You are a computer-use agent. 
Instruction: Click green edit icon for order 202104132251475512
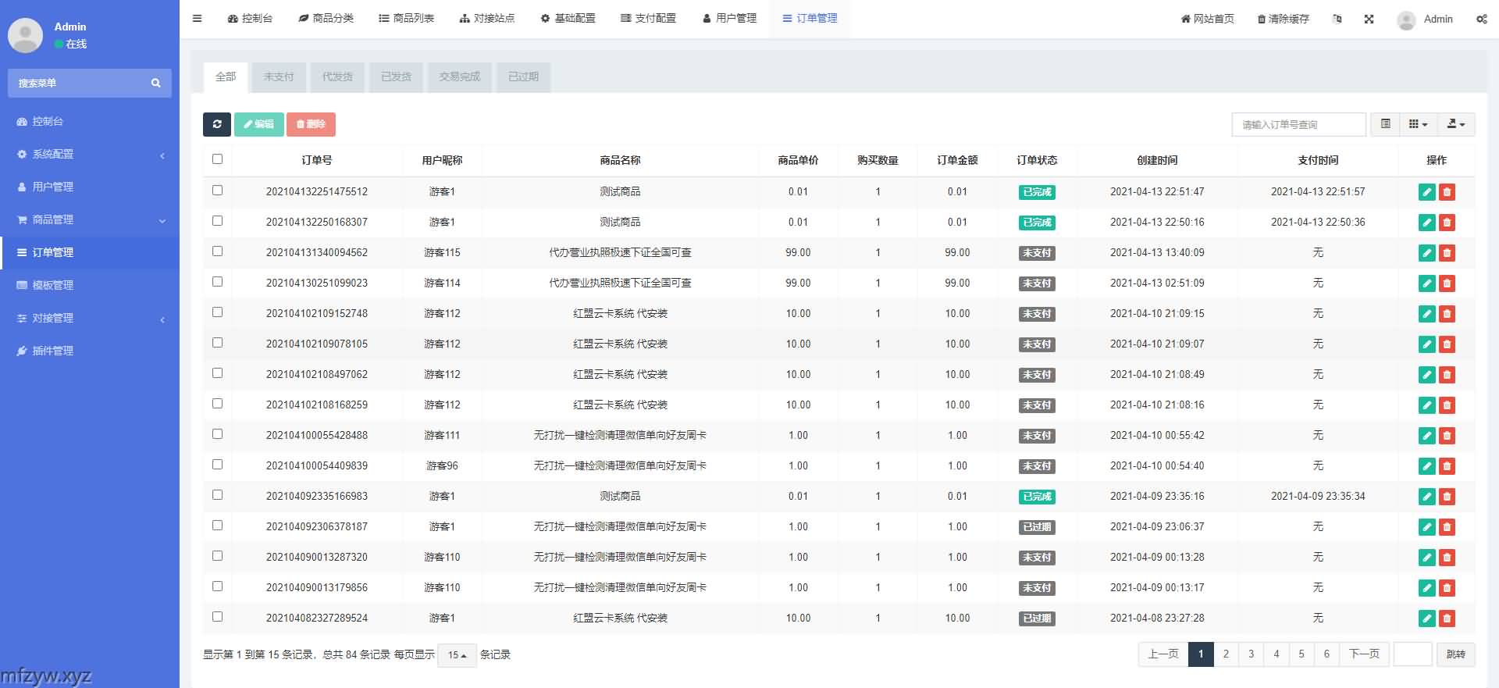tap(1426, 192)
